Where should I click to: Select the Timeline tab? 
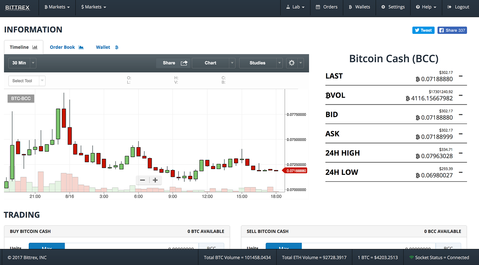24,47
